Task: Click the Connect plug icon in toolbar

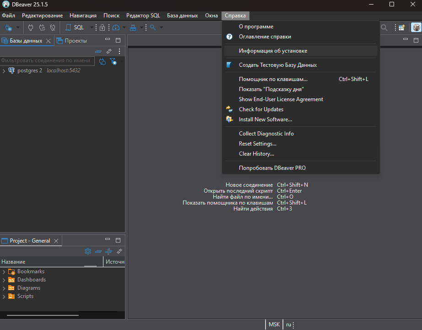Action: (31, 27)
